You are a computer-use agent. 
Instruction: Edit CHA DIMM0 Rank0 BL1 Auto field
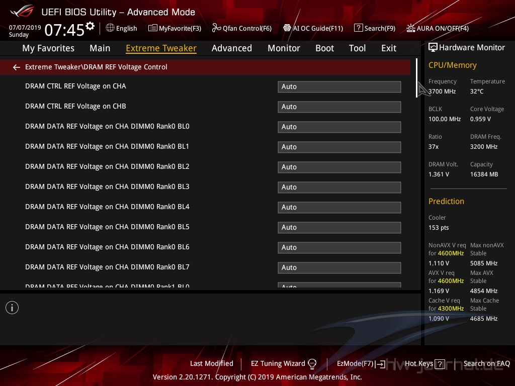pyautogui.click(x=339, y=147)
